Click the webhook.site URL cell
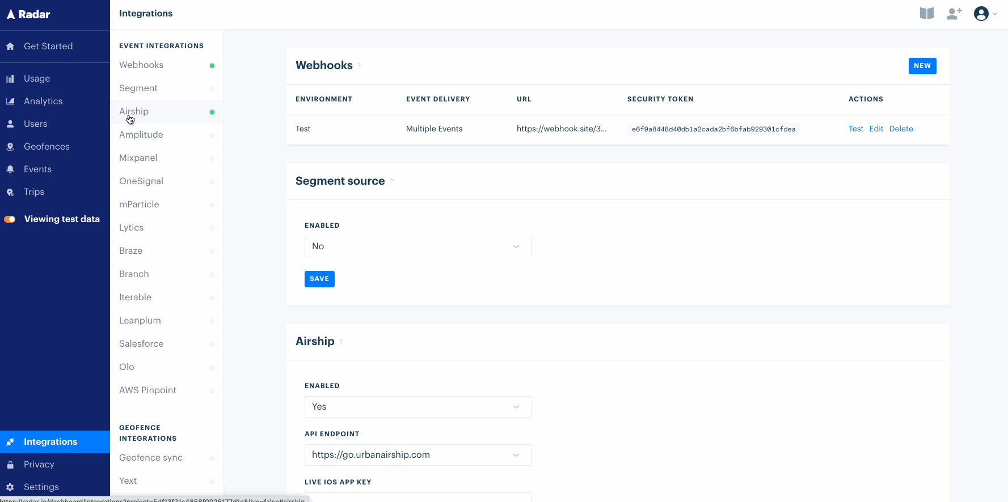1008x502 pixels. [562, 129]
